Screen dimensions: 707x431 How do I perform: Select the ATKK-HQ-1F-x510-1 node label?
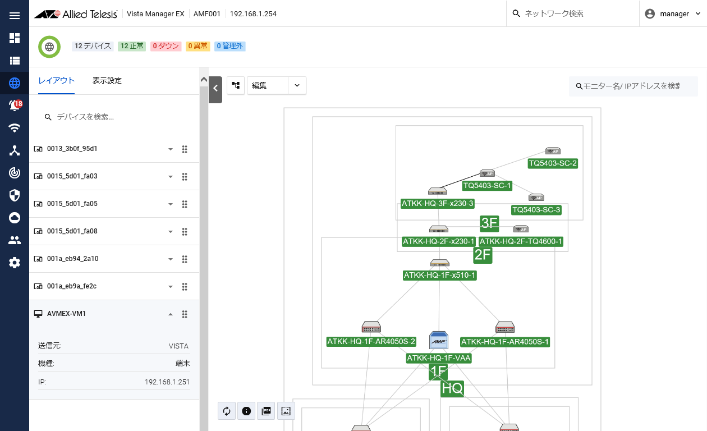tap(440, 275)
